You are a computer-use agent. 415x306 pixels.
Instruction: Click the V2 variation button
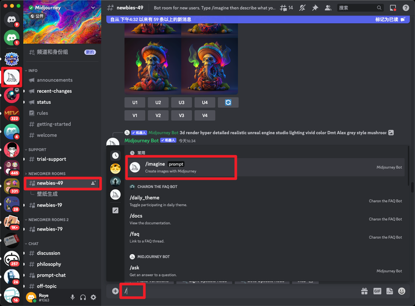pyautogui.click(x=158, y=115)
